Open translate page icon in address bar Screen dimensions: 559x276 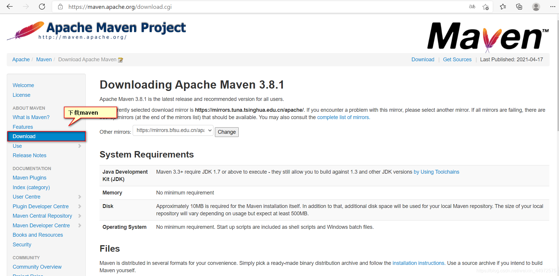tap(472, 7)
